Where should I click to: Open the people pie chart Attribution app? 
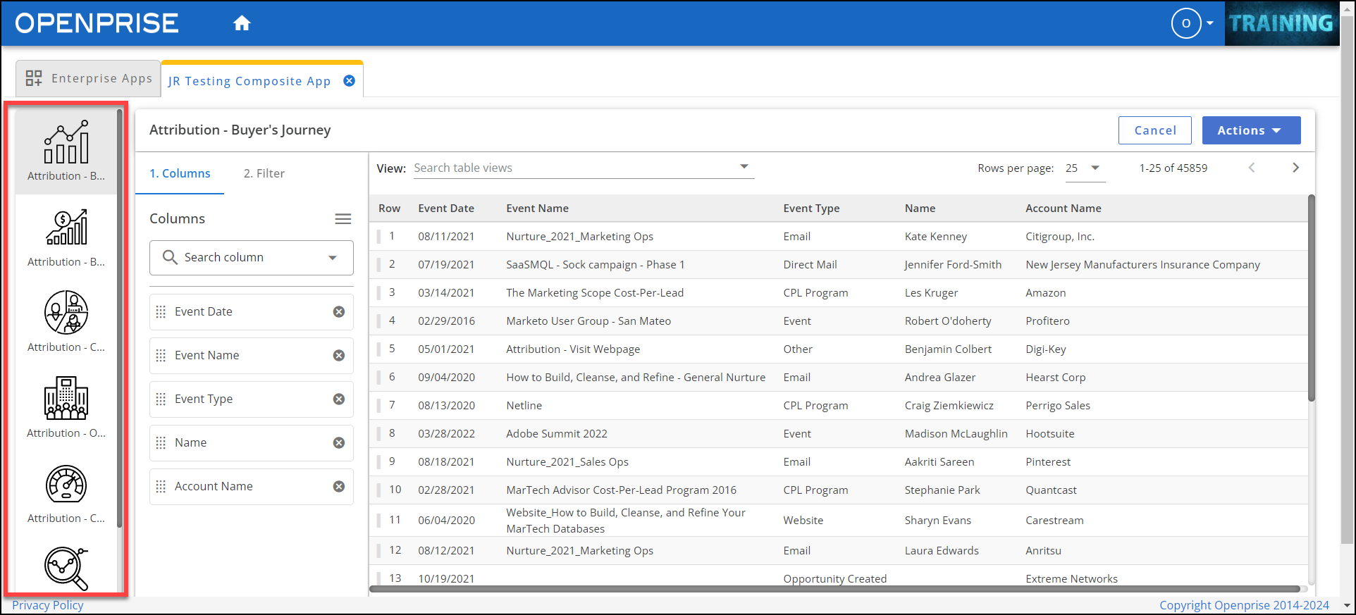66,313
